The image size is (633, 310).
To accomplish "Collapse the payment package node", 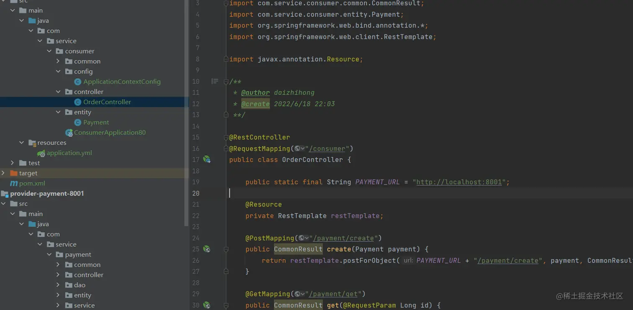I will click(49, 254).
